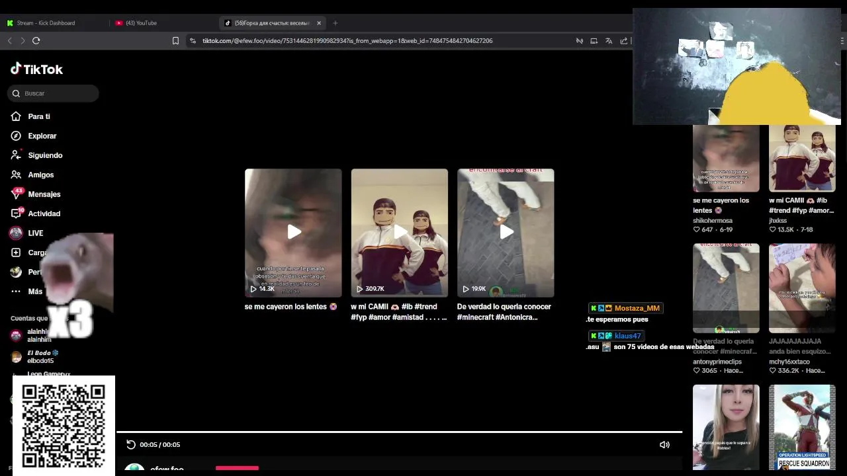Viewport: 847px width, 476px height.
Task: Click the Para ti home icon
Action: point(16,116)
